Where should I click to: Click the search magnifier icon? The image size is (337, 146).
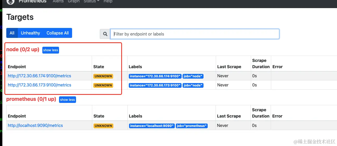coord(105,34)
